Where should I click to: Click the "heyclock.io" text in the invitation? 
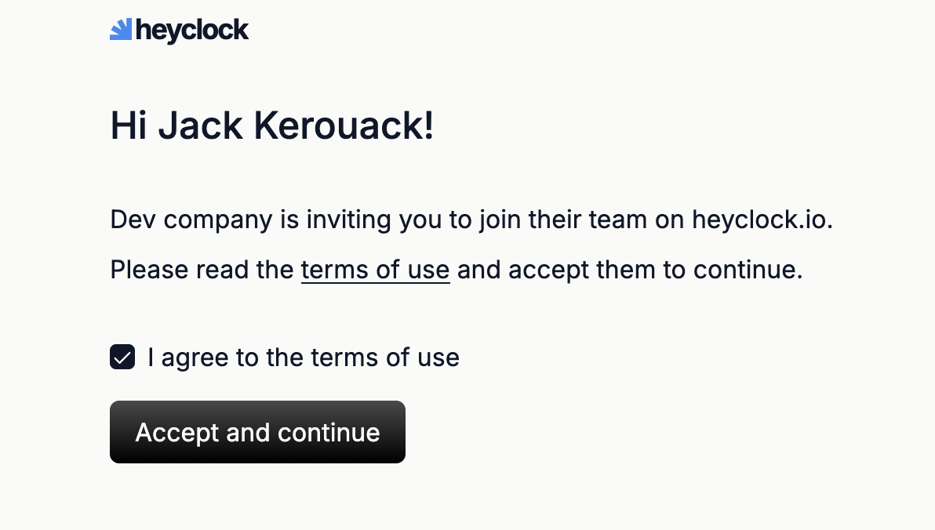[x=761, y=220]
